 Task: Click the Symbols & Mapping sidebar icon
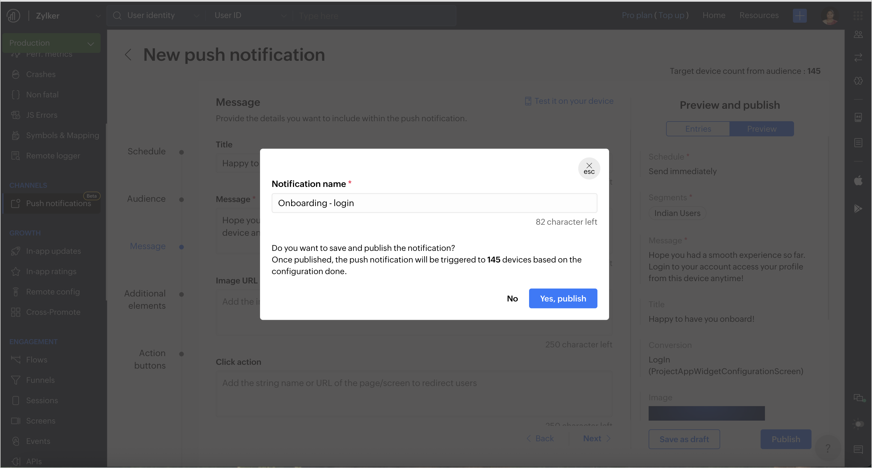15,135
